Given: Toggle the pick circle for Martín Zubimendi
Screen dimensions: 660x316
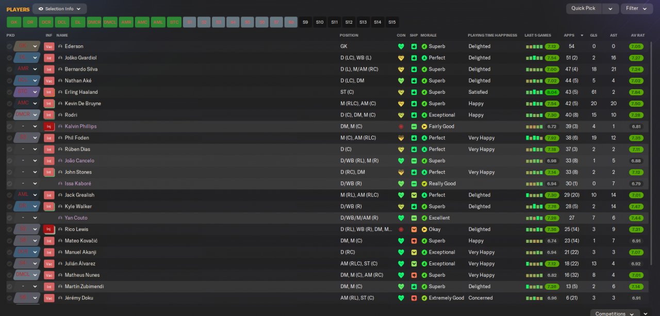Looking at the screenshot, I should click(9, 287).
